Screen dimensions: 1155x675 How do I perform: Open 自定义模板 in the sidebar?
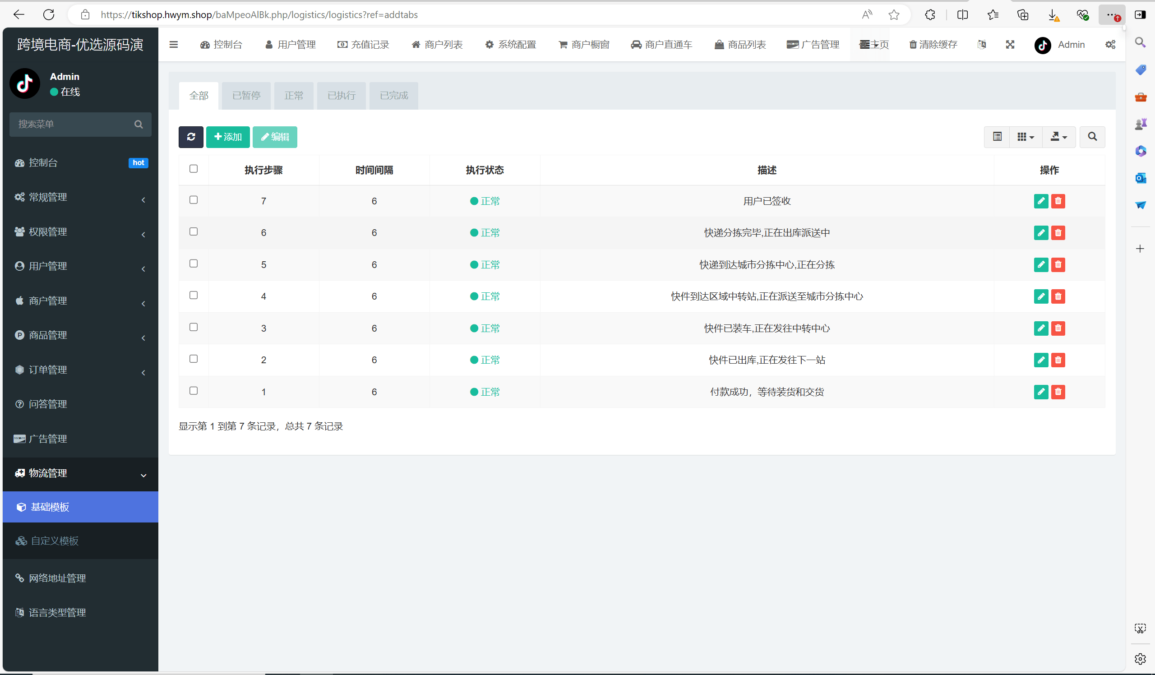55,541
